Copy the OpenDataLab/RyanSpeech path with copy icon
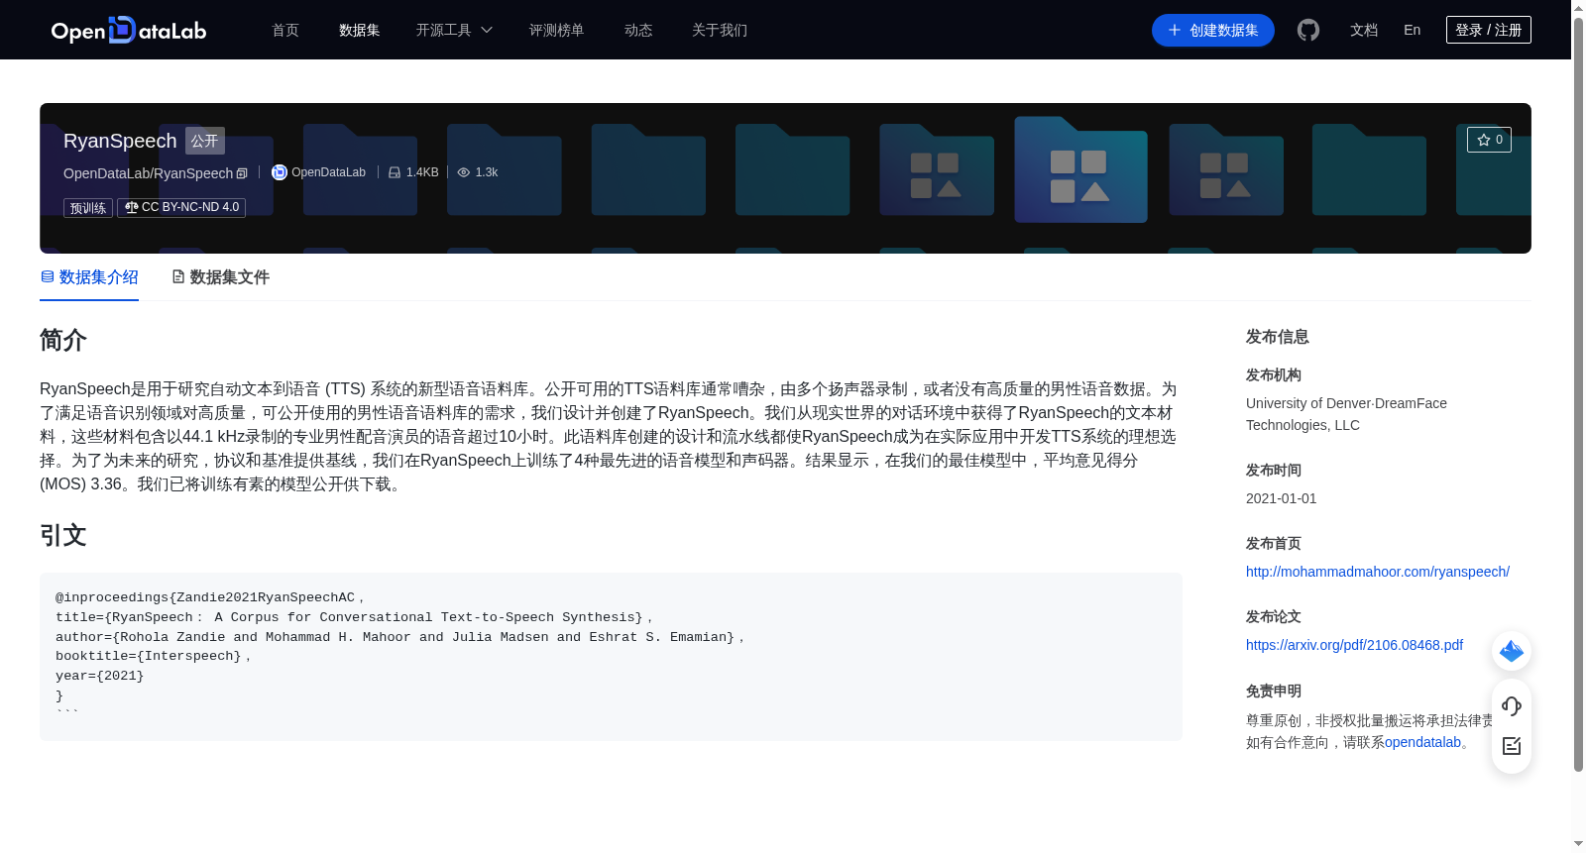The image size is (1586, 853). [242, 173]
